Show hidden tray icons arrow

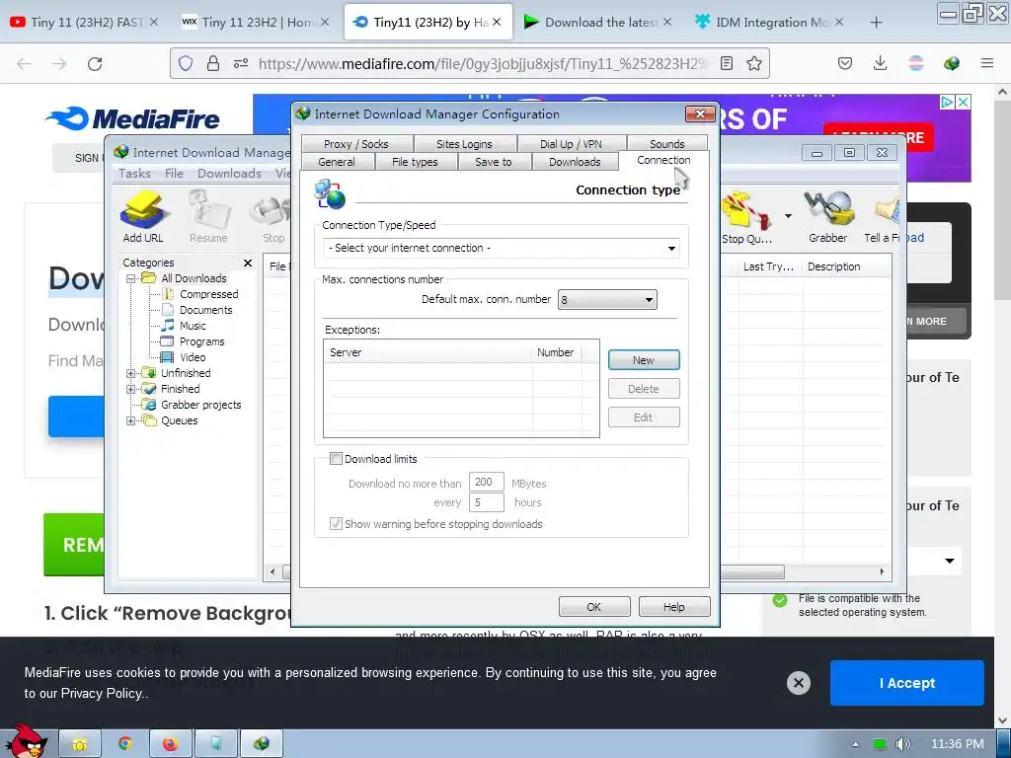pos(855,744)
